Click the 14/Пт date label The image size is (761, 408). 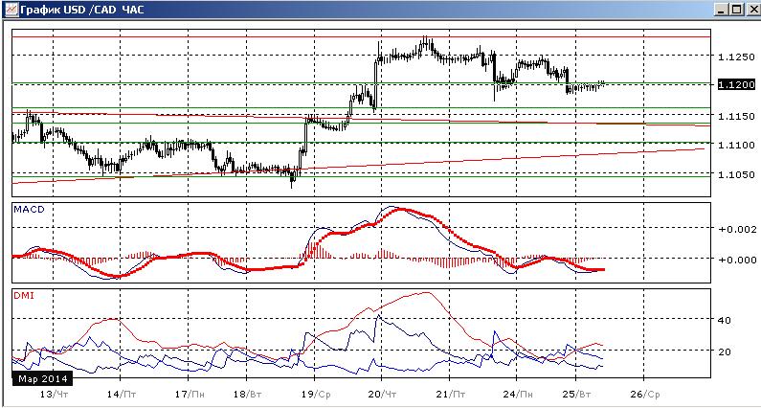click(x=123, y=394)
